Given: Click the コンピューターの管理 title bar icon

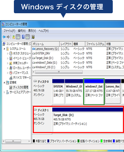Looking at the screenshot, I should point(3,24).
